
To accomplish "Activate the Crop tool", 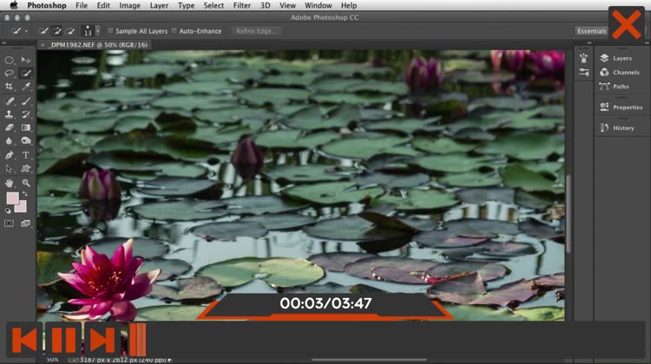I will pos(10,87).
